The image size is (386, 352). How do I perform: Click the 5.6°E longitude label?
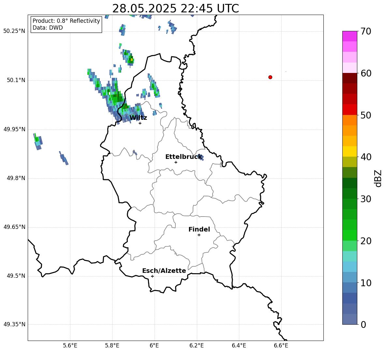(70, 345)
